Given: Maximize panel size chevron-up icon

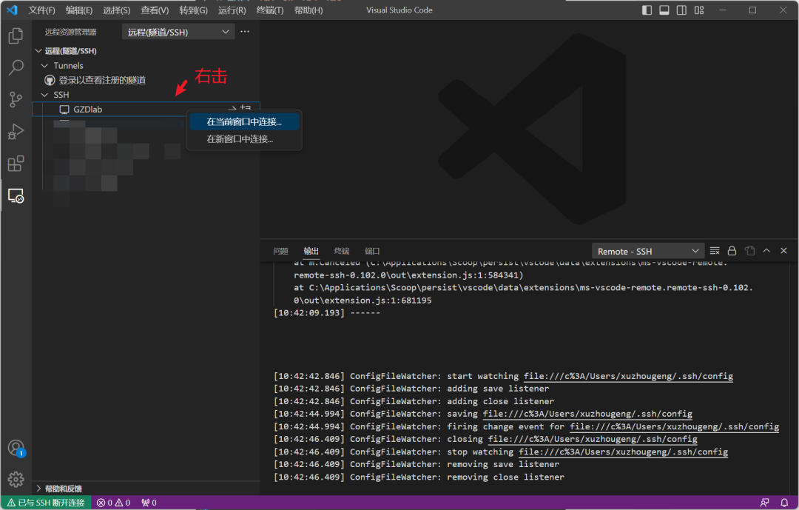Looking at the screenshot, I should pos(766,251).
